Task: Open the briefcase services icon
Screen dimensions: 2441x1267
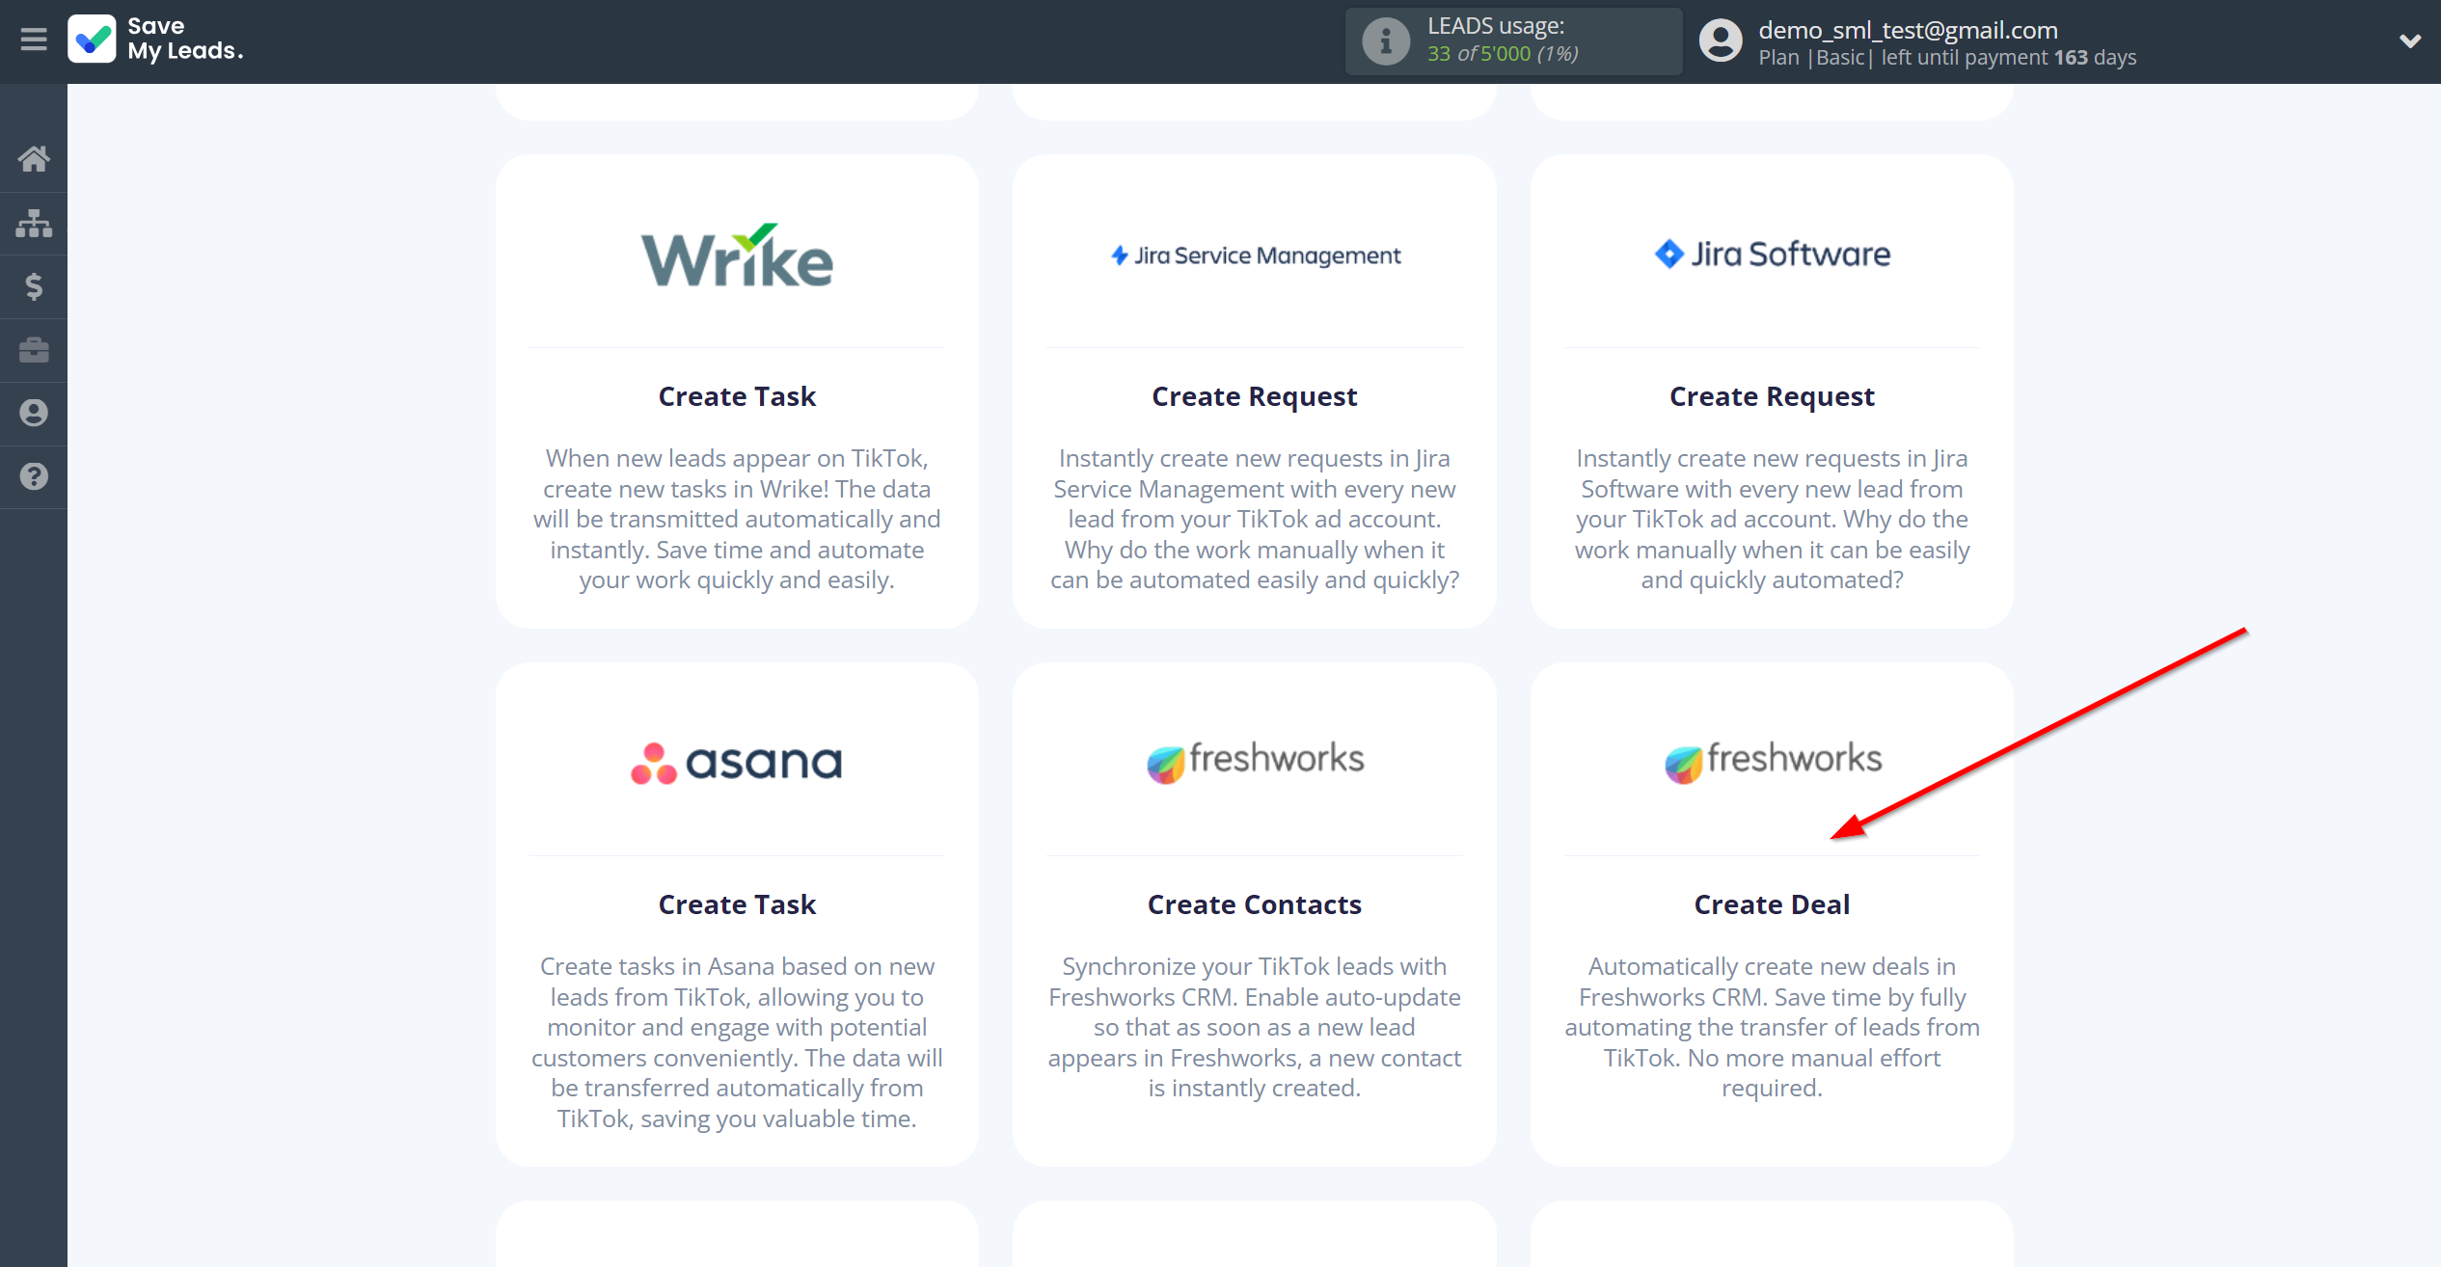Action: (x=34, y=350)
